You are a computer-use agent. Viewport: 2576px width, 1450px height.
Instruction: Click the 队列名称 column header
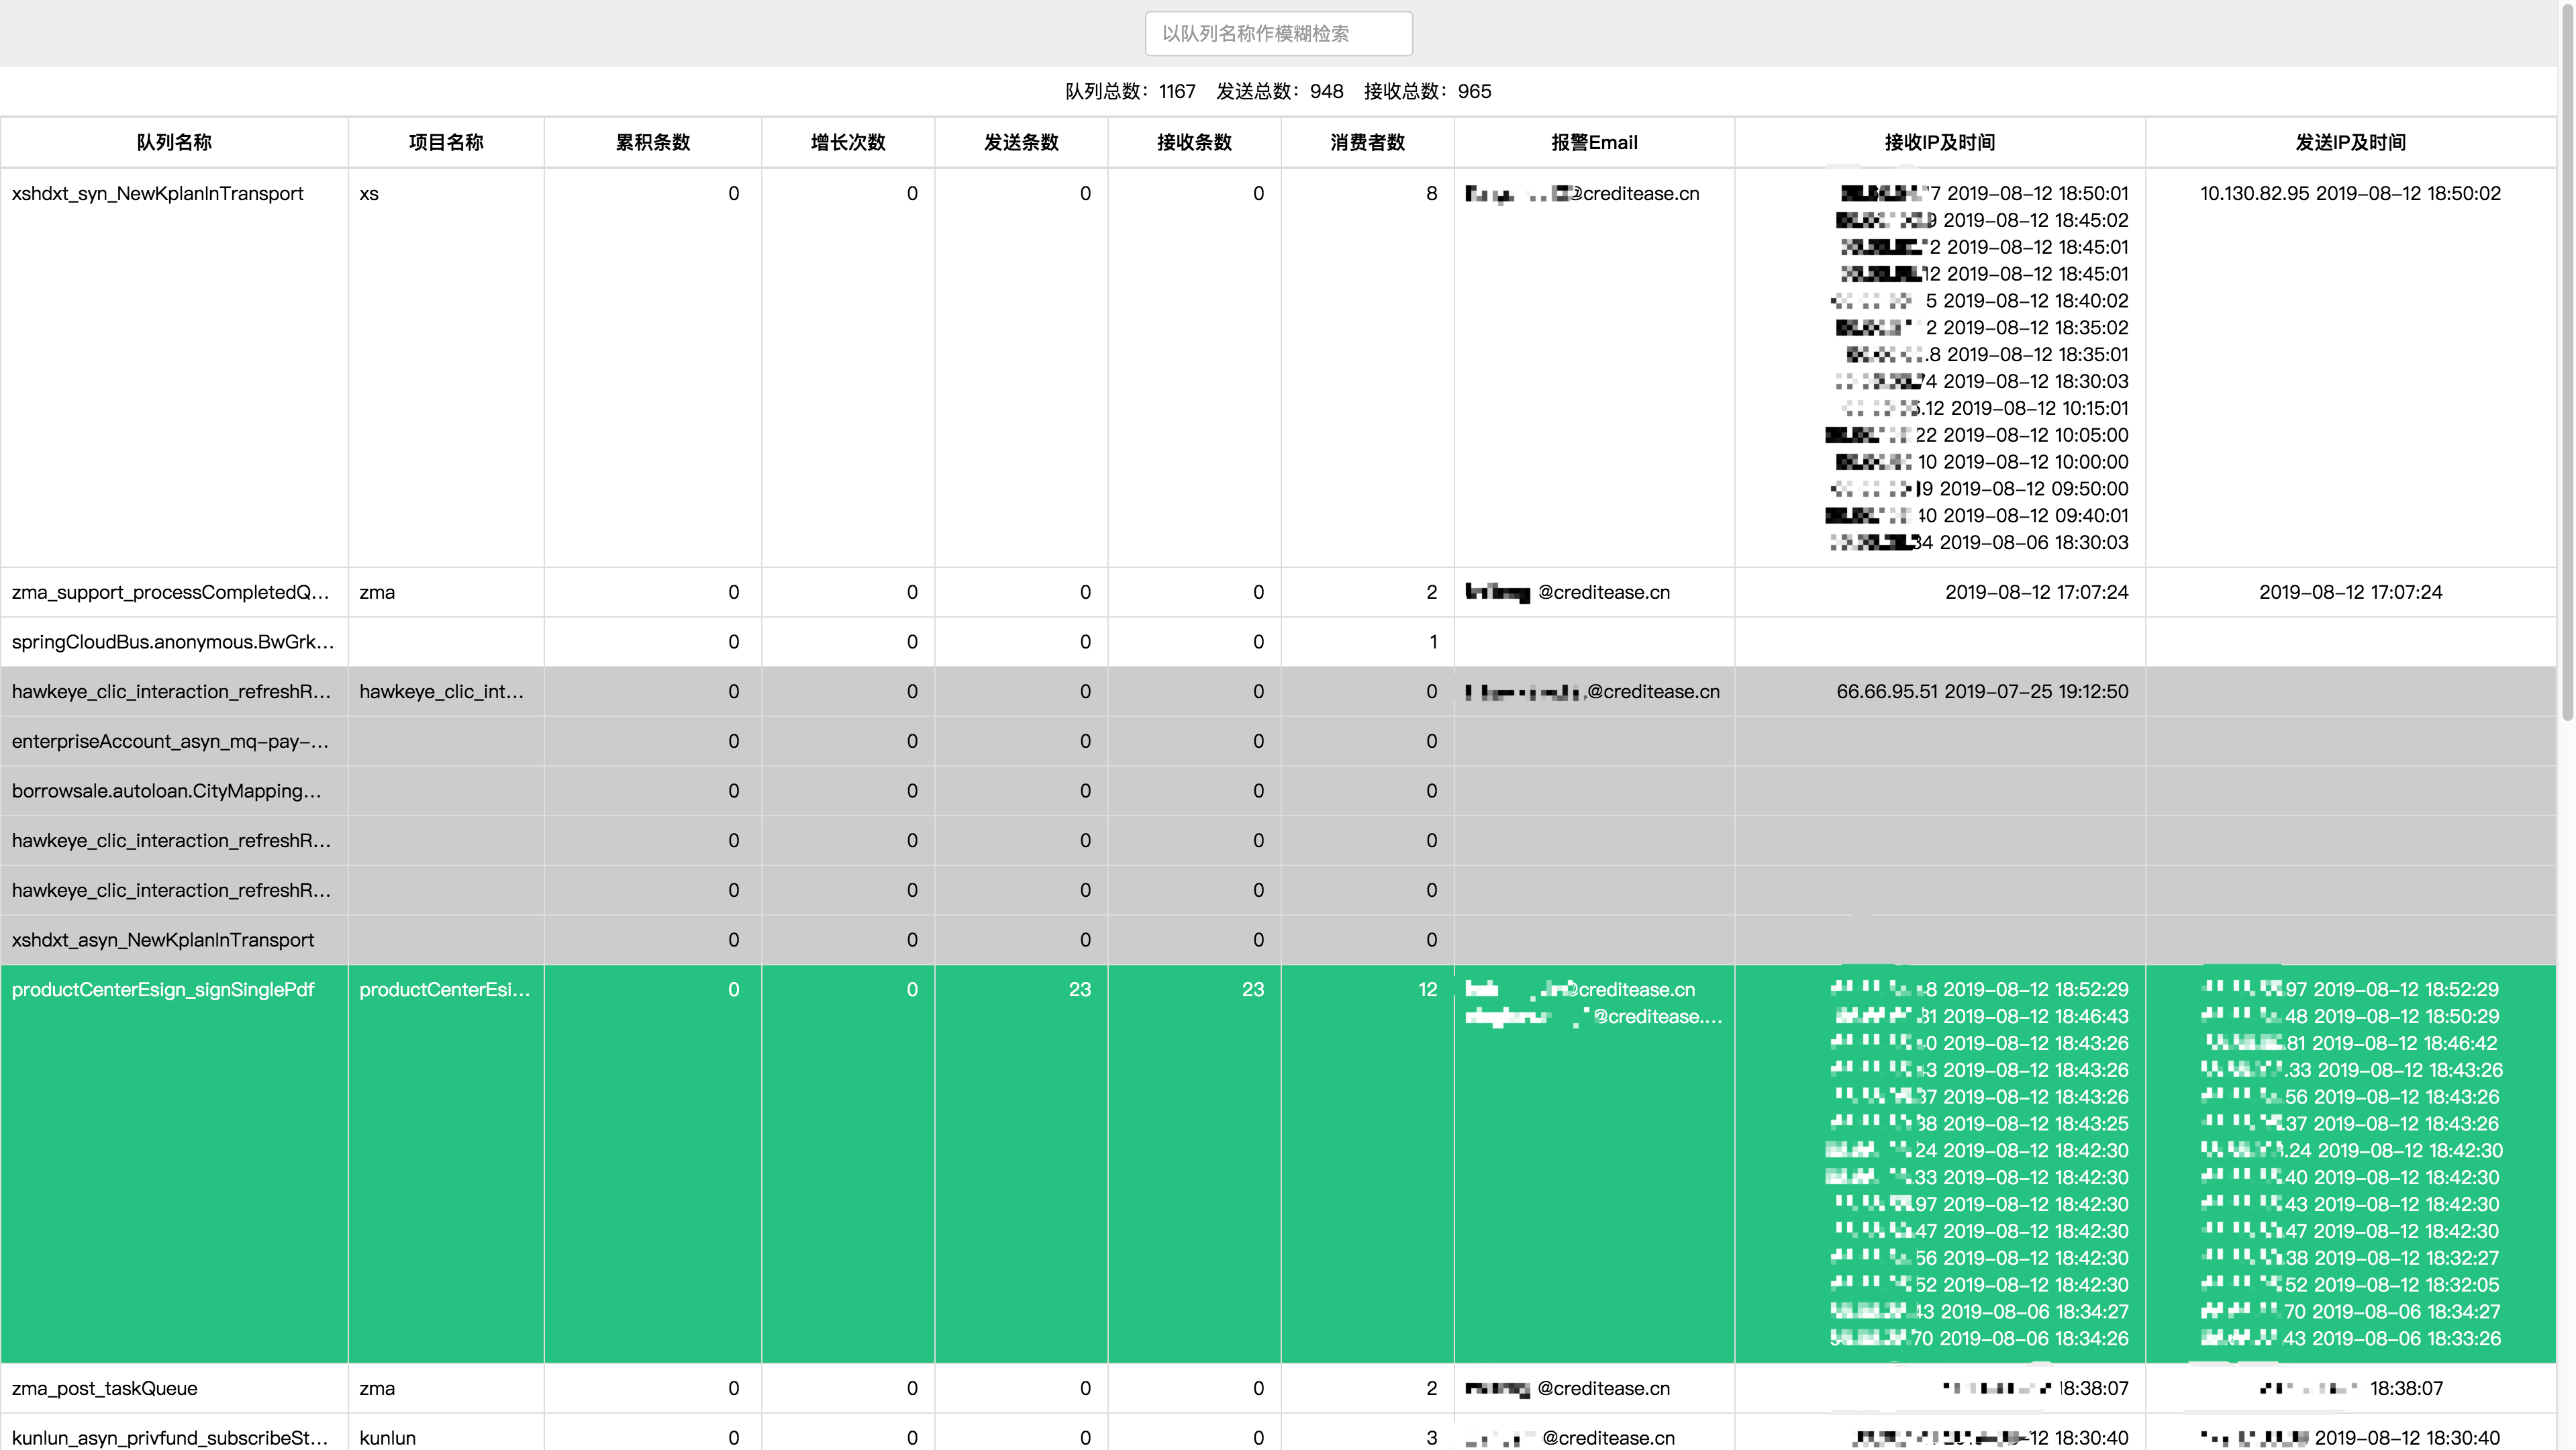click(174, 142)
